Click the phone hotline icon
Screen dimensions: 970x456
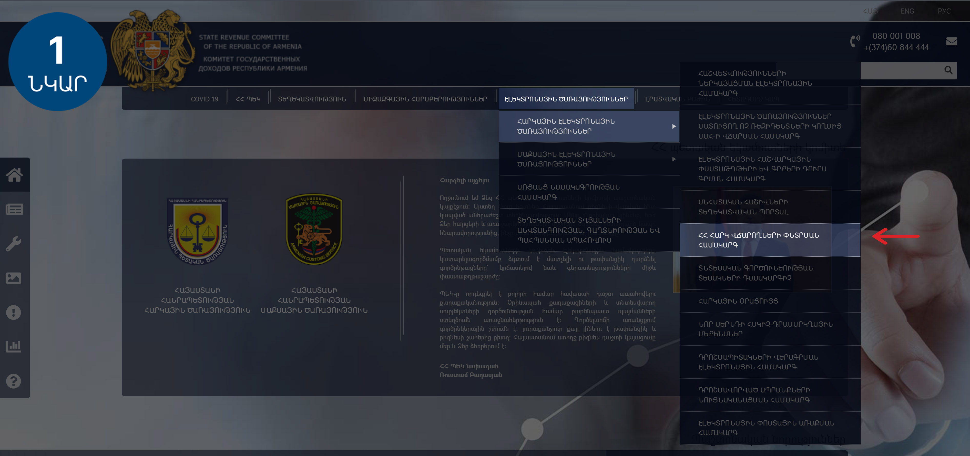pyautogui.click(x=855, y=41)
